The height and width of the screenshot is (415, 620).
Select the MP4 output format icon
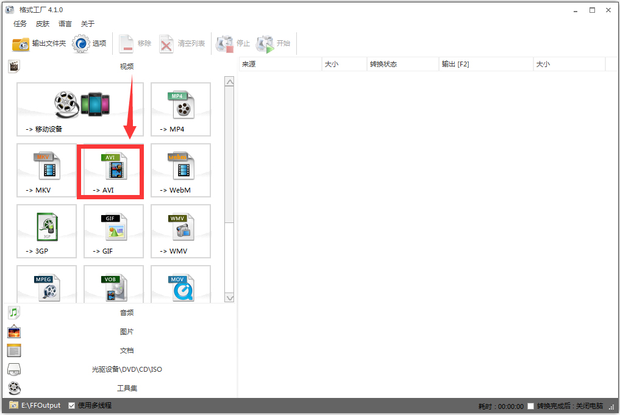point(180,110)
